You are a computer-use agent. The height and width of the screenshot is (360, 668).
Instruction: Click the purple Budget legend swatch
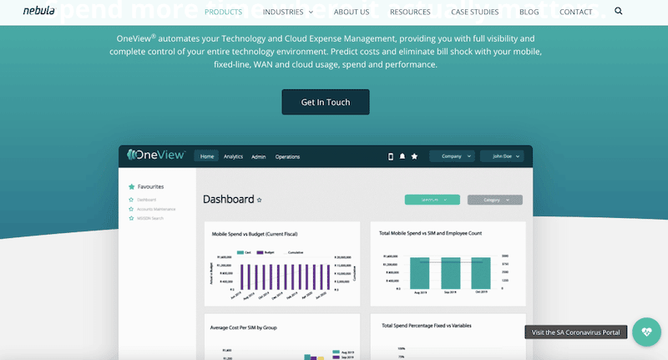click(261, 252)
